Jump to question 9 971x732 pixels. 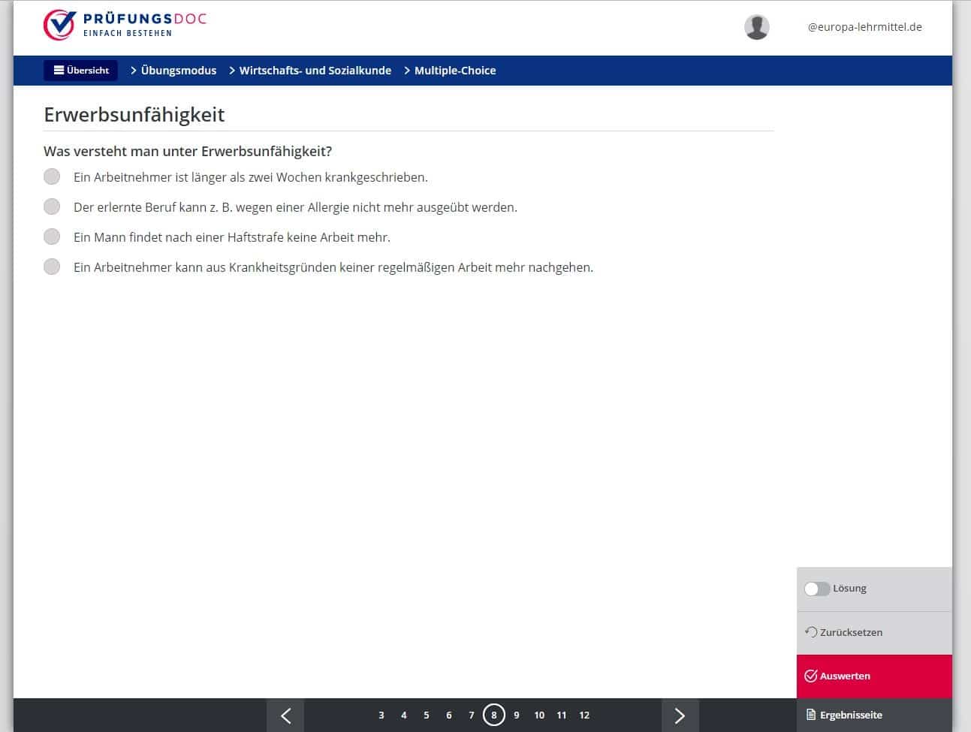tap(517, 715)
